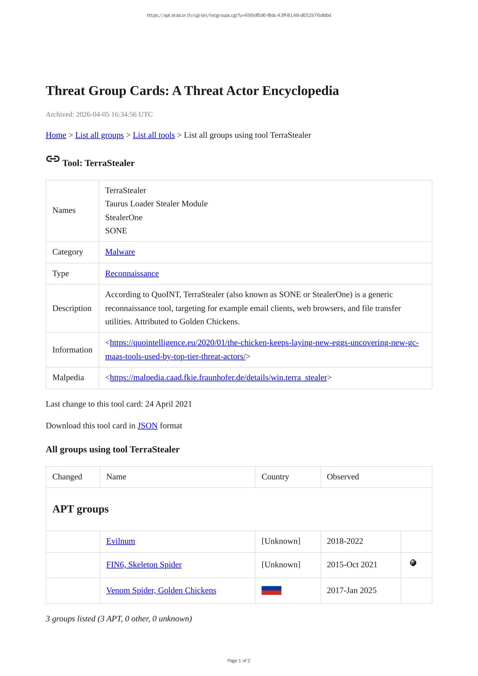The image size is (478, 676).
Task: Open Venom Spider, Golden Chickens page
Action: tap(161, 590)
